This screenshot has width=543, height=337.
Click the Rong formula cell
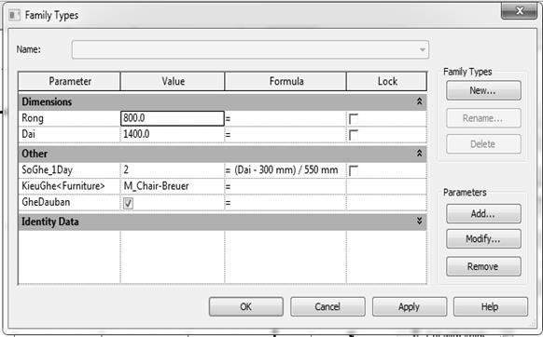(285, 118)
